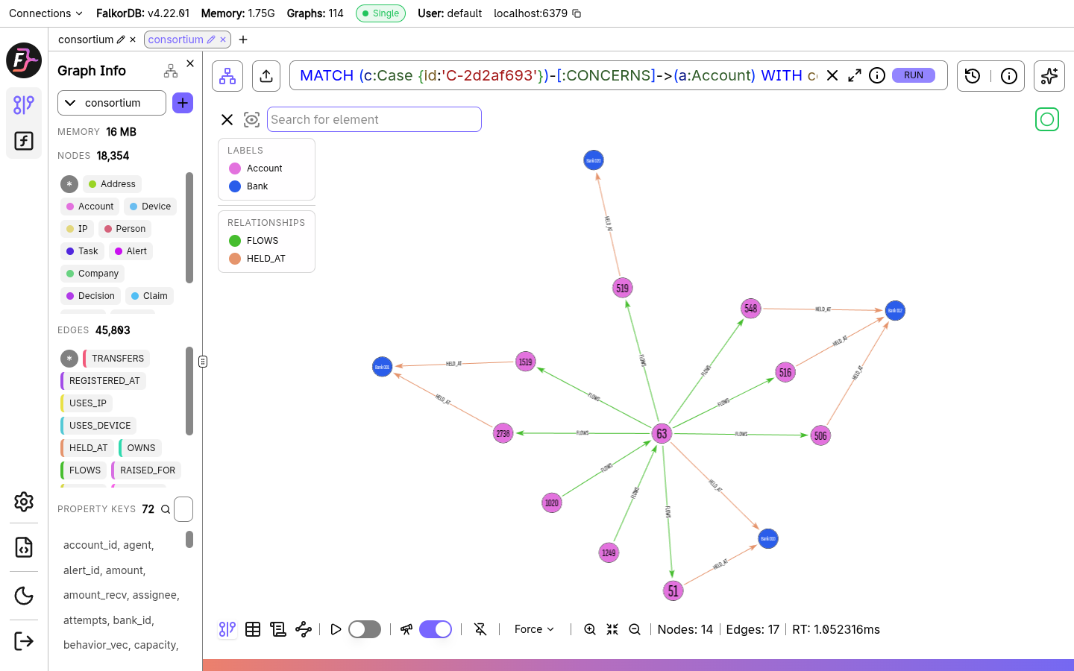Filter by the Company node label
The width and height of the screenshot is (1074, 671).
92,274
